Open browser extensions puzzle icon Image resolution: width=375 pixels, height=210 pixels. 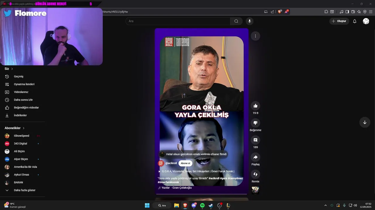pos(326,12)
